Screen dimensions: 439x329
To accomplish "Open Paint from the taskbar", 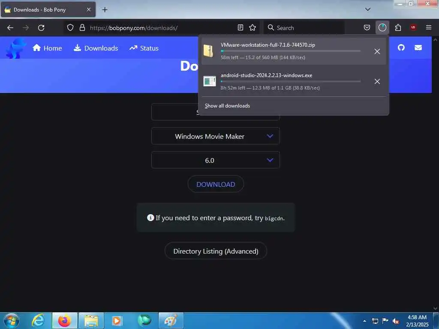I will (171, 320).
